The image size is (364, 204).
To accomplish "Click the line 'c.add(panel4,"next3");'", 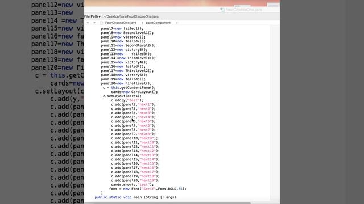I will point(133,113).
